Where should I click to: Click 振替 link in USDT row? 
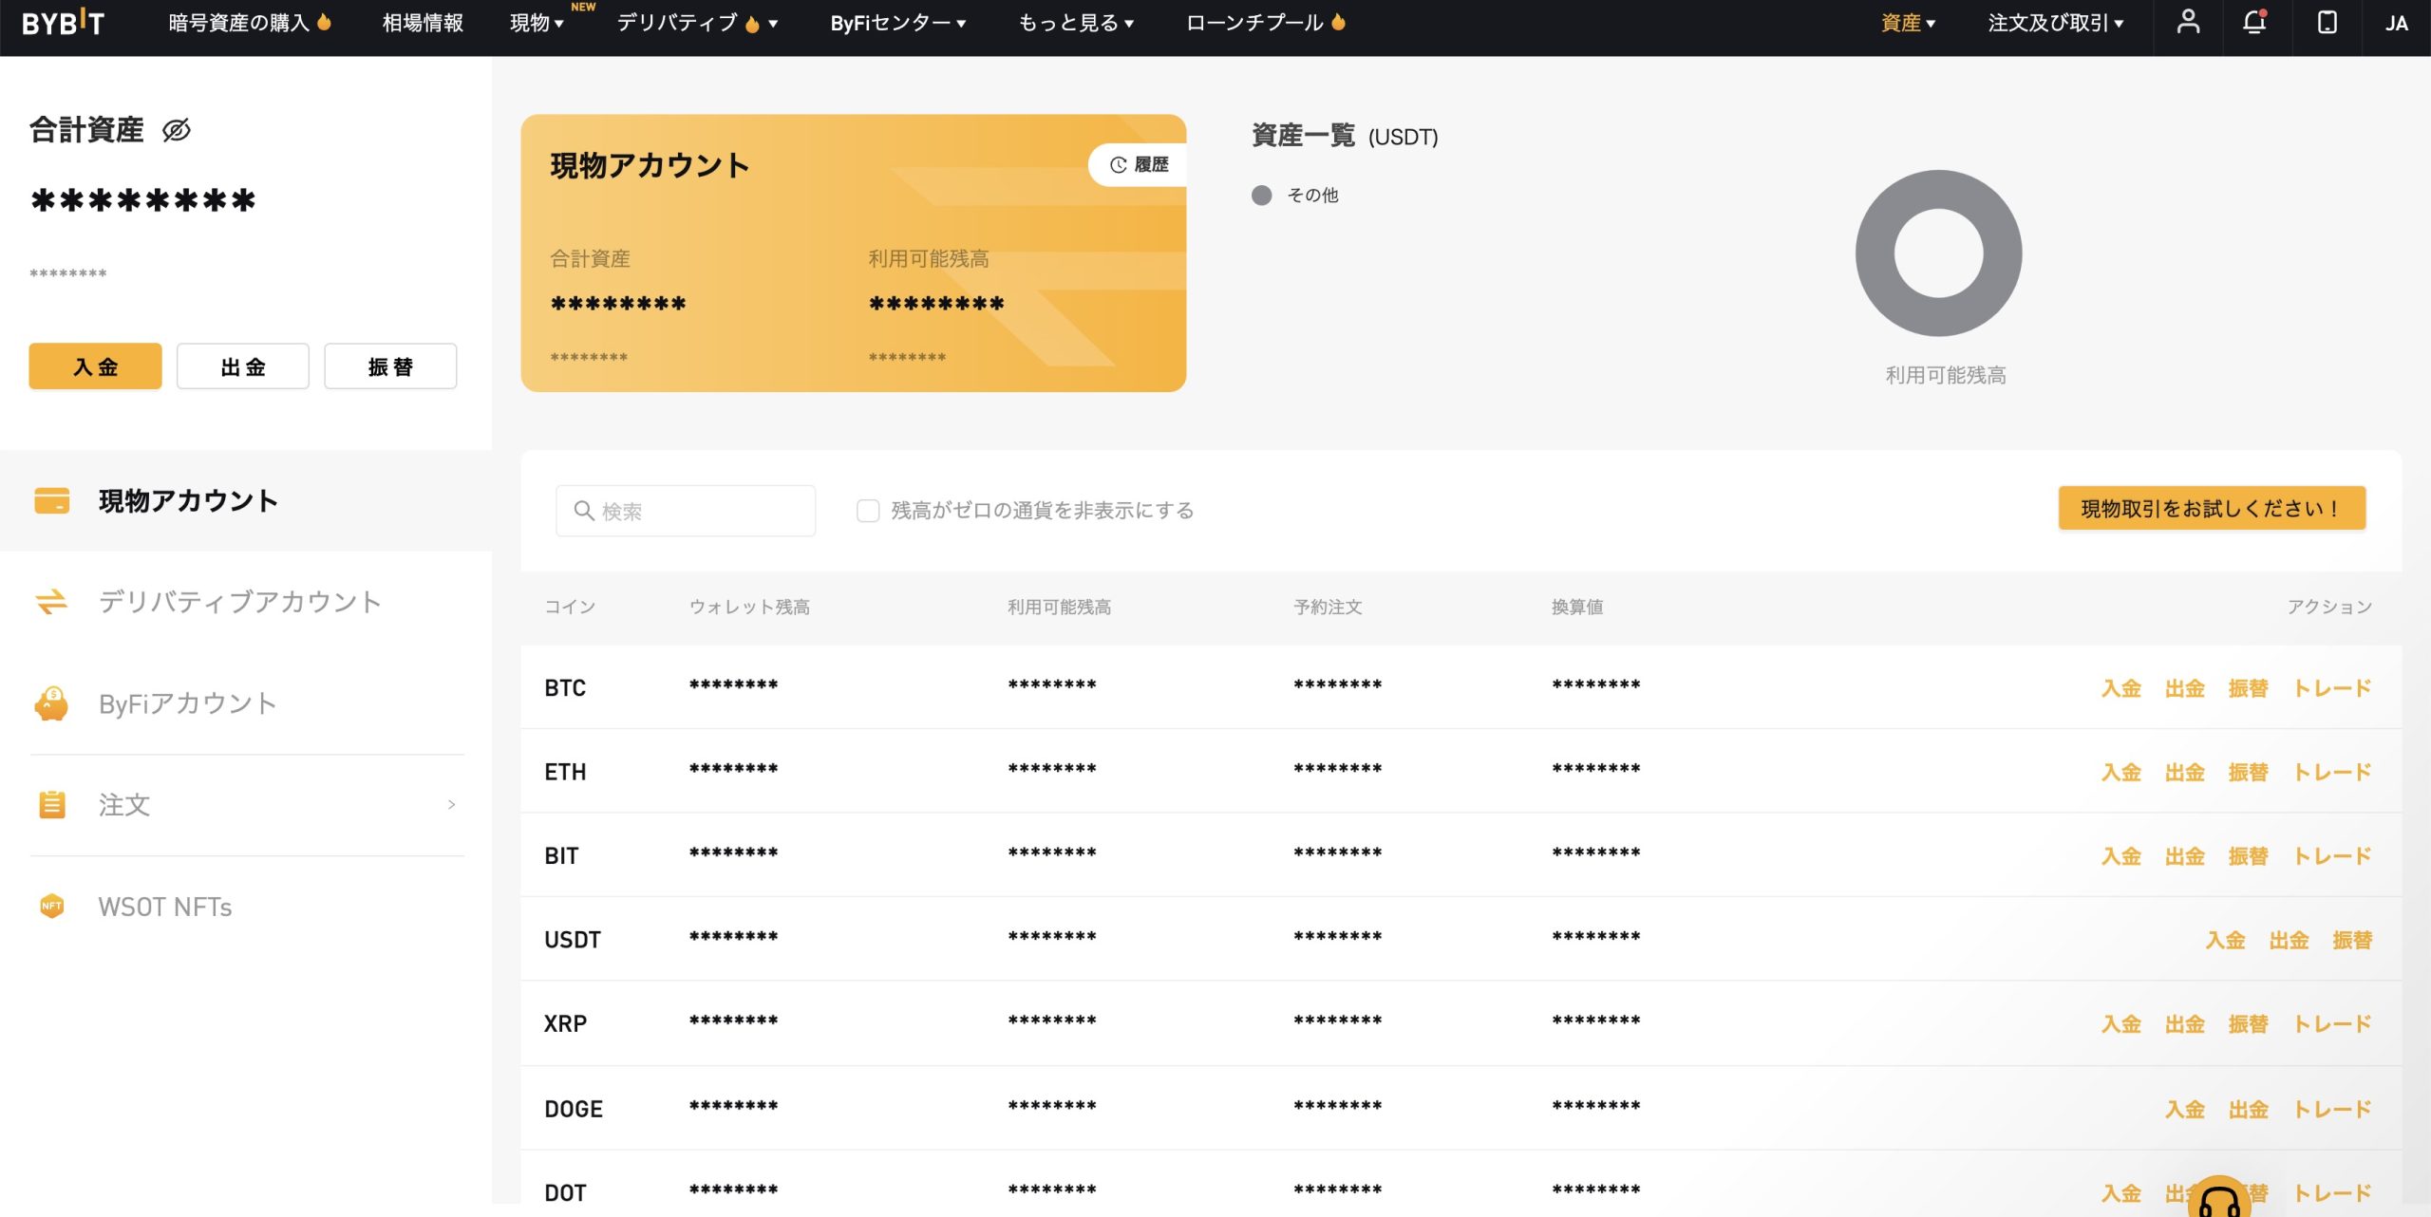coord(2353,941)
